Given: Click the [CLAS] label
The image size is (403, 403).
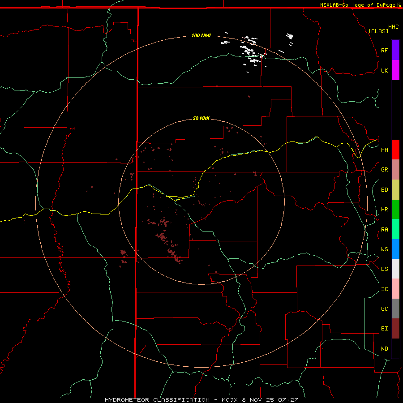Looking at the screenshot, I should click(x=378, y=31).
